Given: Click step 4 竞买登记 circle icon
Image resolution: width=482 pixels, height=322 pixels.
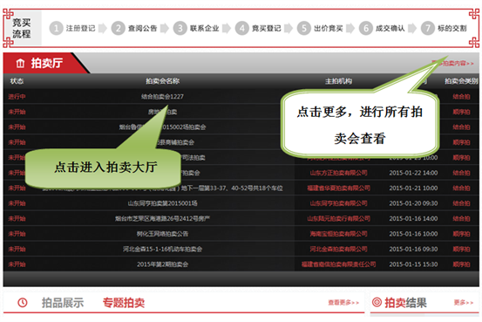Looking at the screenshot, I should click(242, 28).
